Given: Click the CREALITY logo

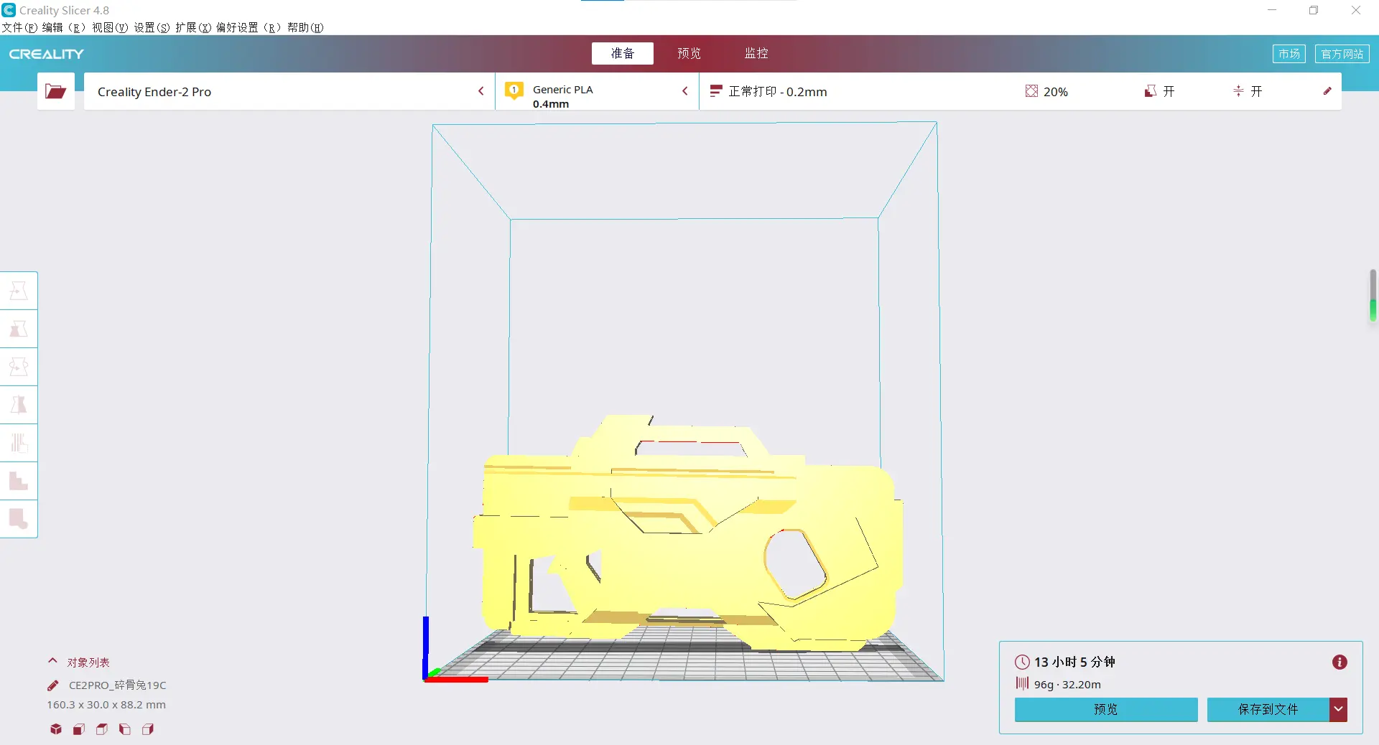Looking at the screenshot, I should 46,54.
